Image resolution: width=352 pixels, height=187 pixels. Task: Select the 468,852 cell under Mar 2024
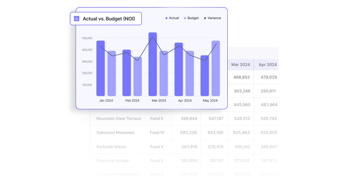tap(241, 77)
